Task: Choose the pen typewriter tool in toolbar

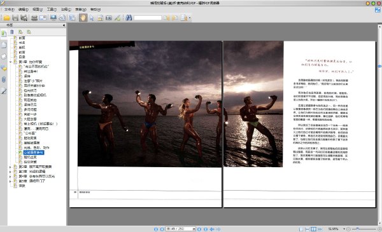Action: (117, 18)
